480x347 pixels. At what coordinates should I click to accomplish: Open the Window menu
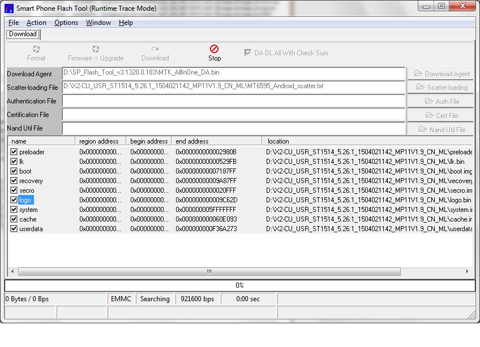tap(98, 23)
